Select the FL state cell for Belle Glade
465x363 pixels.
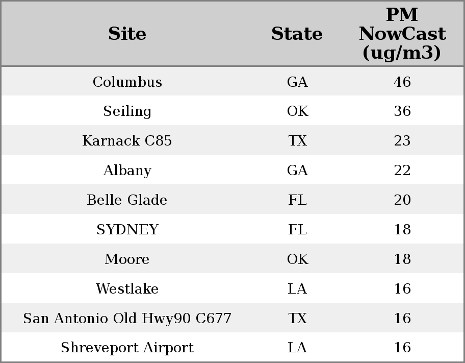[x=297, y=200]
